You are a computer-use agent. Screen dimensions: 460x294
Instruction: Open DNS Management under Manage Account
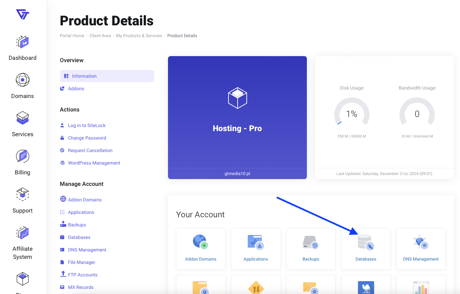[x=87, y=250]
